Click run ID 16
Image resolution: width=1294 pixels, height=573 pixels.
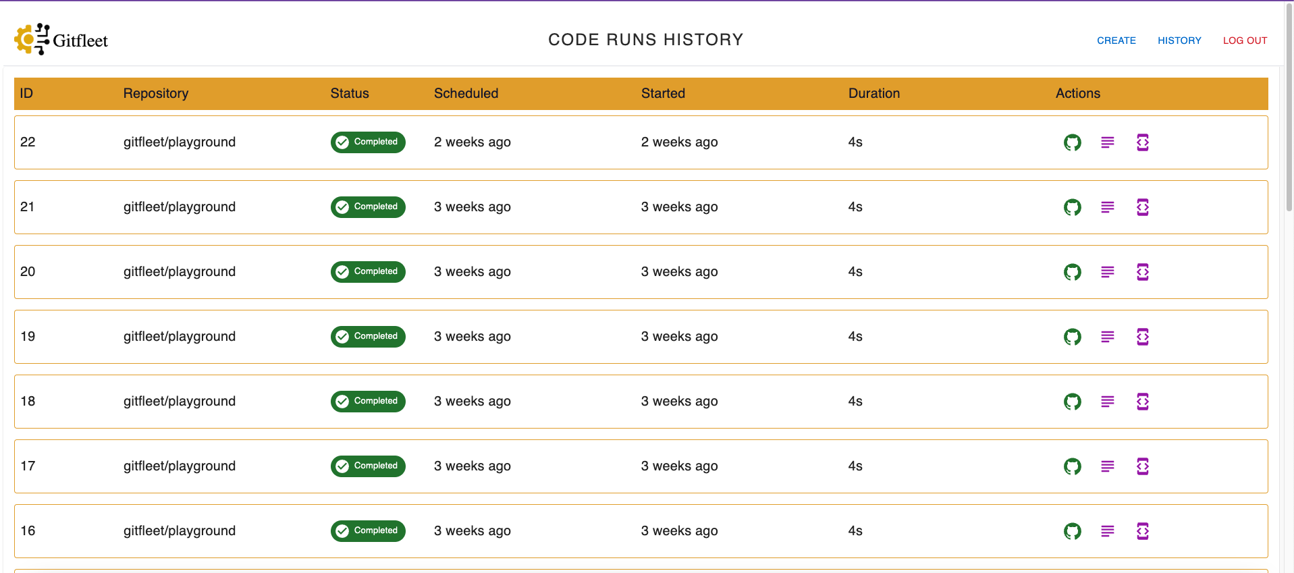tap(28, 531)
